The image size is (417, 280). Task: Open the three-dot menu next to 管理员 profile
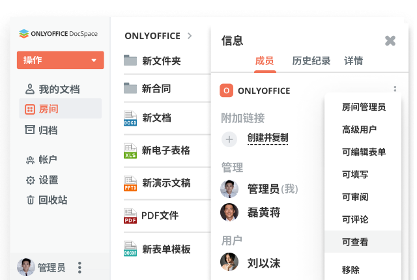click(x=79, y=268)
